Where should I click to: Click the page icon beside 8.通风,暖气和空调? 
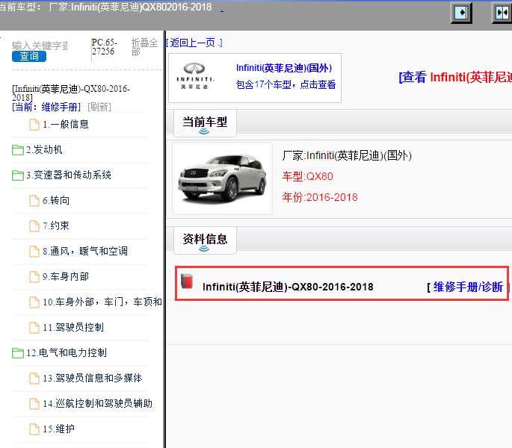34,252
